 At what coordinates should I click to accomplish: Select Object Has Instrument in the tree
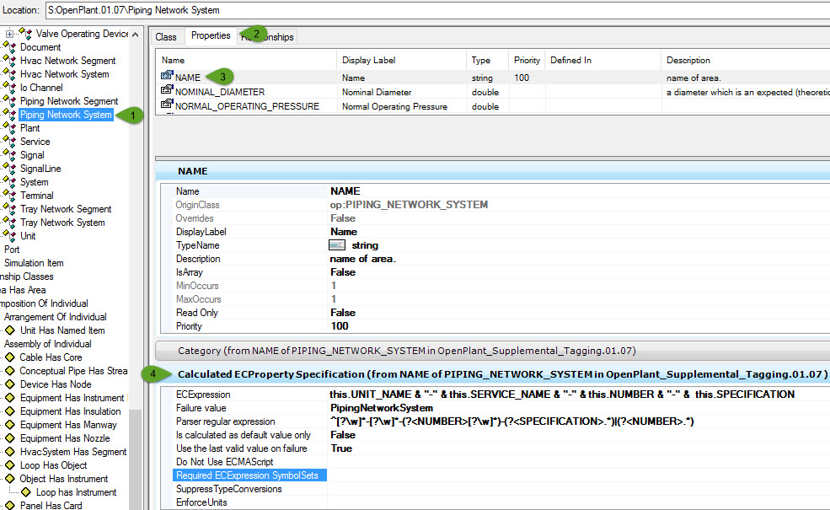[63, 479]
